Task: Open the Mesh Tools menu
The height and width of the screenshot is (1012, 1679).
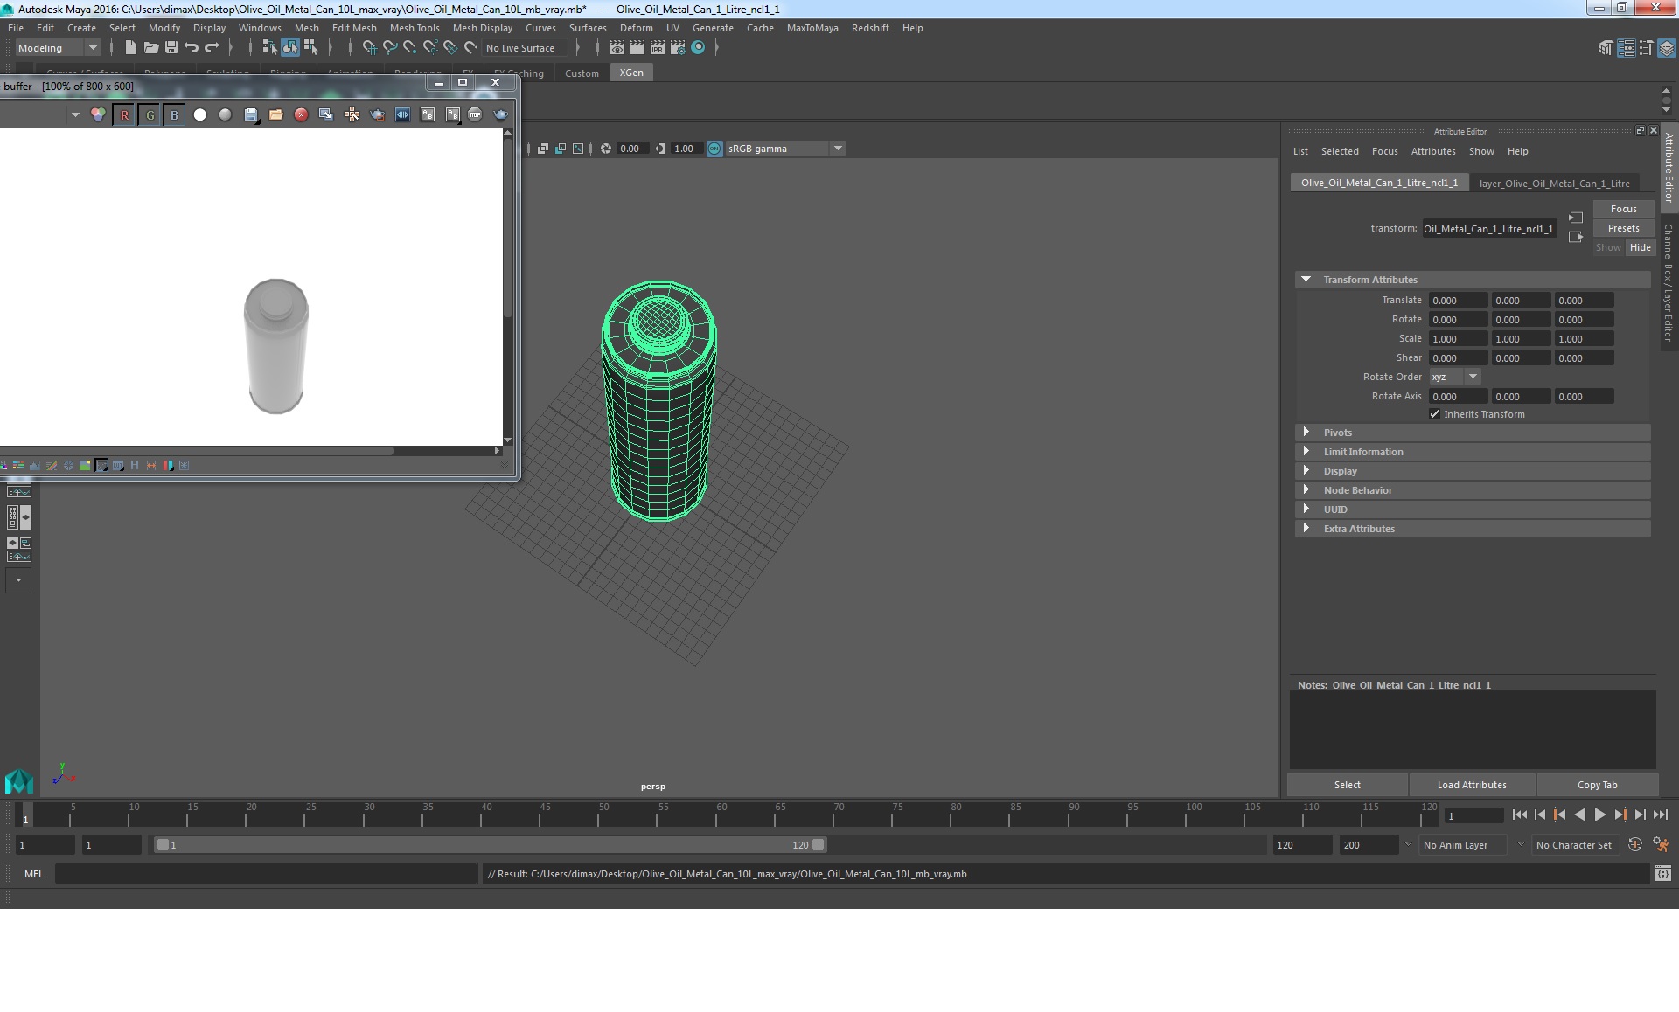Action: coord(415,28)
